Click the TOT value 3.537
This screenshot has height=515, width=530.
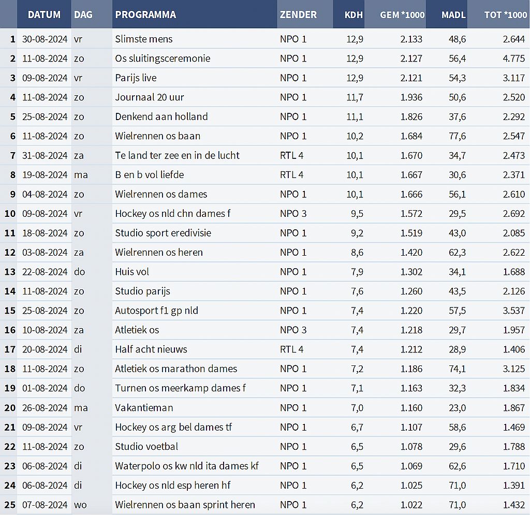pyautogui.click(x=514, y=311)
